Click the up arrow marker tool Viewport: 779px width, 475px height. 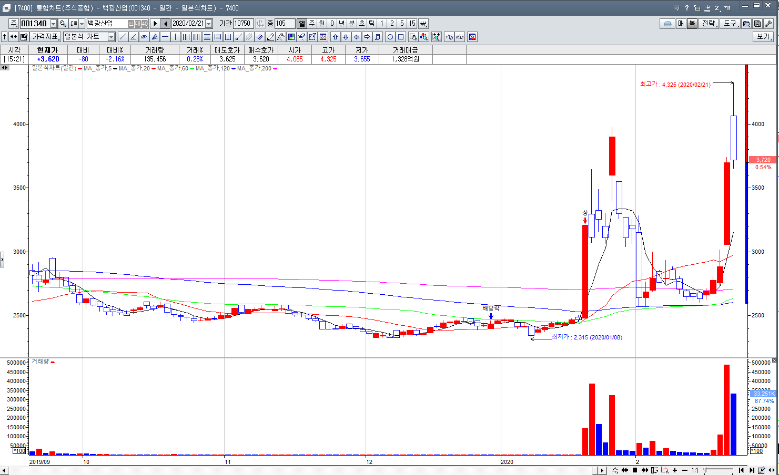tap(335, 37)
